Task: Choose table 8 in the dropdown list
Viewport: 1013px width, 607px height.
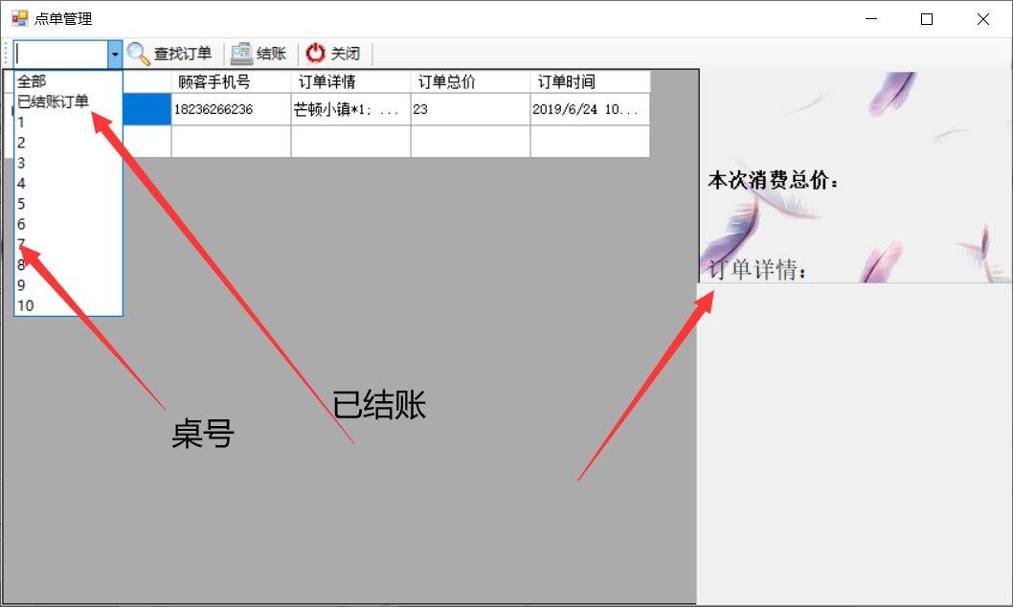Action: pyautogui.click(x=68, y=265)
